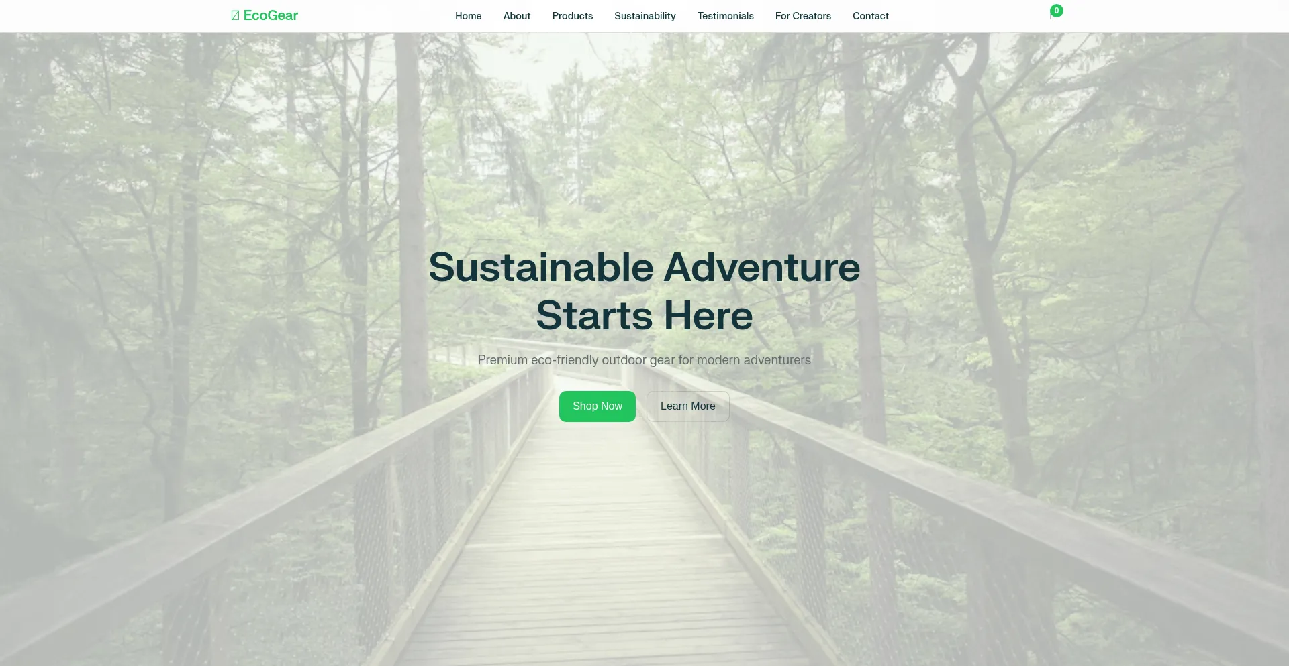Viewport: 1289px width, 666px height.
Task: Click the green cart count badge
Action: click(x=1057, y=11)
